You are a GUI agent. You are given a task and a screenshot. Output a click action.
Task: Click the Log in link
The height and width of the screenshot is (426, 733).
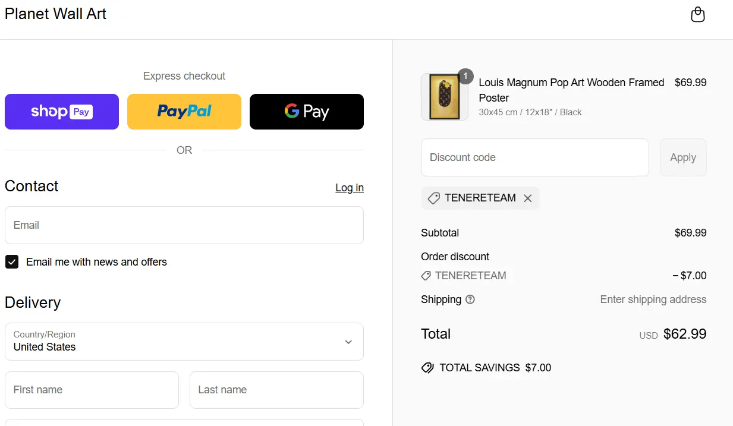point(350,188)
